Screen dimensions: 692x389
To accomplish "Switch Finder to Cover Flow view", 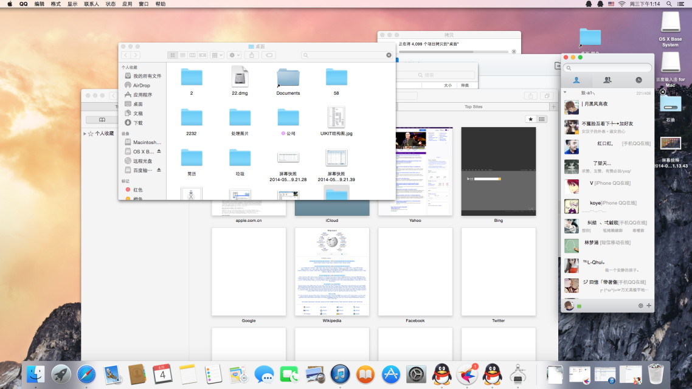I will pos(202,55).
